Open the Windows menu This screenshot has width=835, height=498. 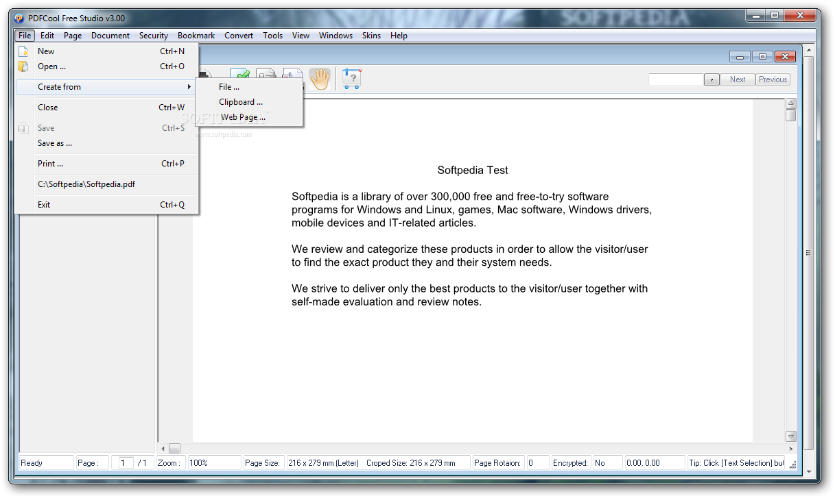[336, 36]
